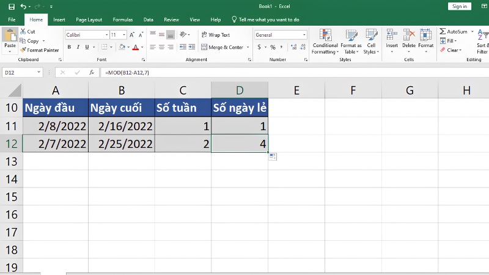Apply Accounting dollar format
Viewport: 489px width, 275px height.
259,47
